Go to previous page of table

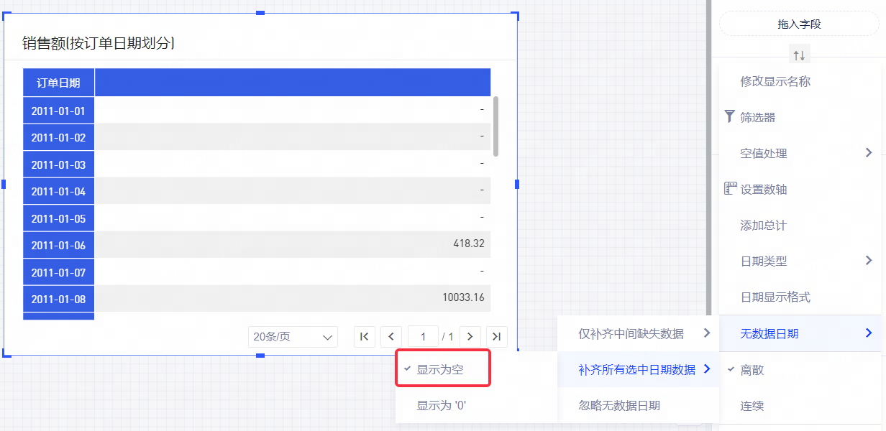(x=391, y=336)
